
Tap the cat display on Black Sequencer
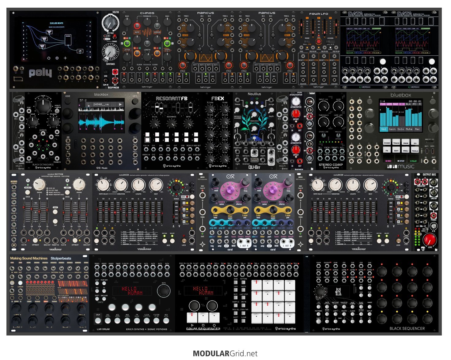tap(339, 291)
